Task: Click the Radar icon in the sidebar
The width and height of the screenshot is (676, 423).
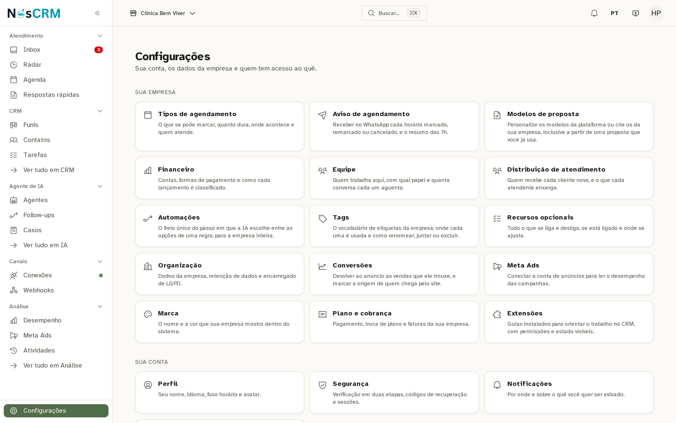Action: (13, 65)
